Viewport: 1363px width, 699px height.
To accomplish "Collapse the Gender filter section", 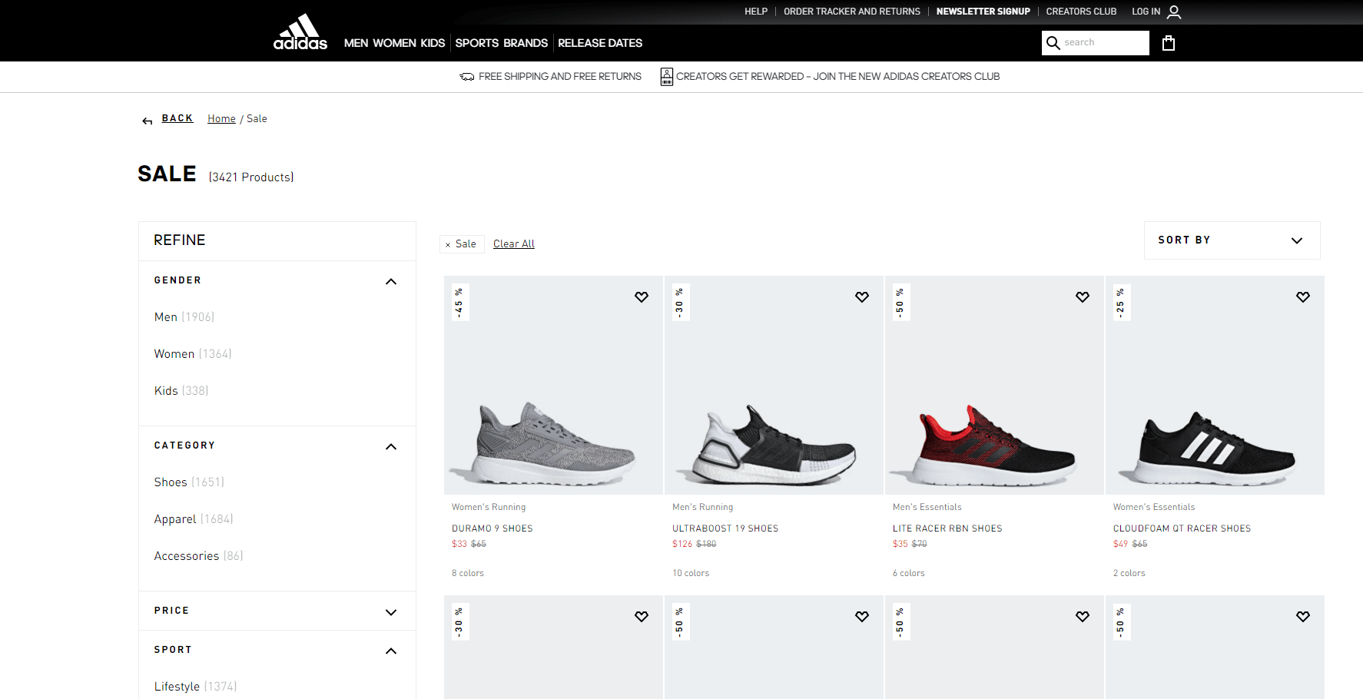I will click(x=391, y=281).
